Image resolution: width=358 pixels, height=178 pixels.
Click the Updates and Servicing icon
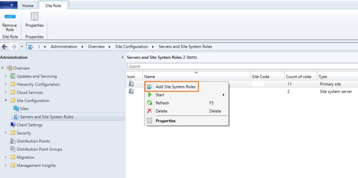13,76
